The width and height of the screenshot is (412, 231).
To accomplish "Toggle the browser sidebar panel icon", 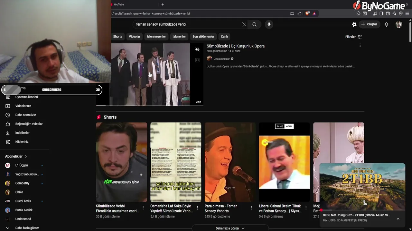I will [381, 13].
